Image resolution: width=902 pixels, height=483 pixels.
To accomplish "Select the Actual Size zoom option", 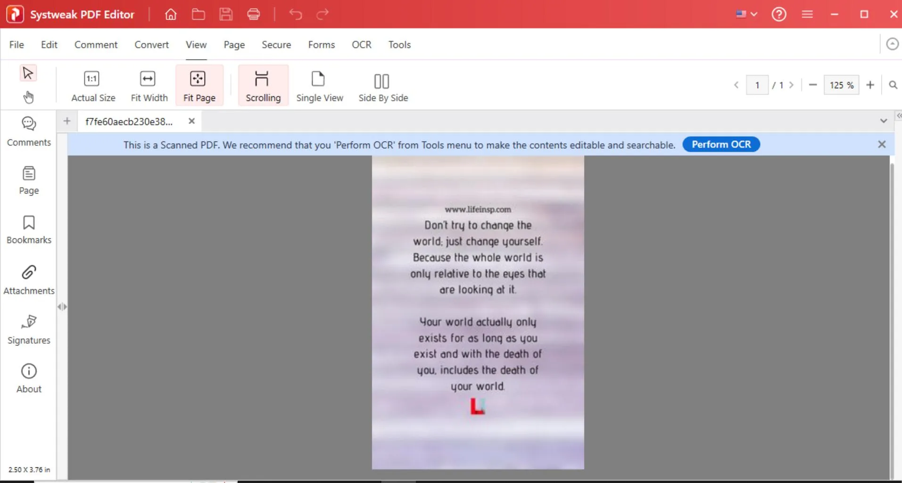I will (x=93, y=85).
